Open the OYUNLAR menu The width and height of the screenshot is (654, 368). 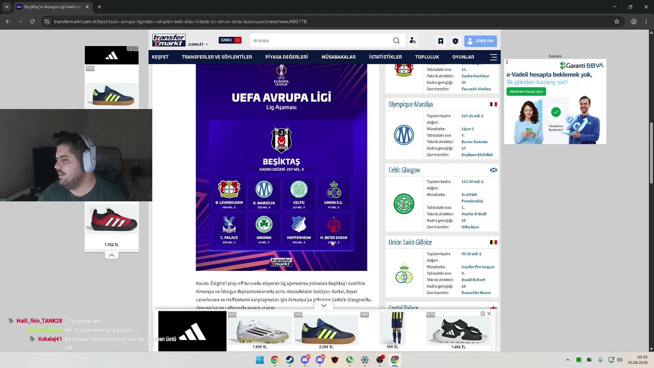463,57
